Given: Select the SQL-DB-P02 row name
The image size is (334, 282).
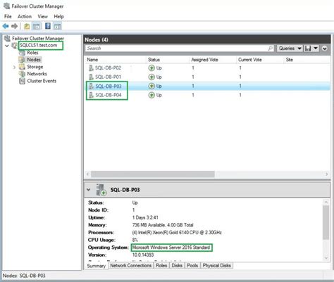Looking at the screenshot, I should click(108, 68).
